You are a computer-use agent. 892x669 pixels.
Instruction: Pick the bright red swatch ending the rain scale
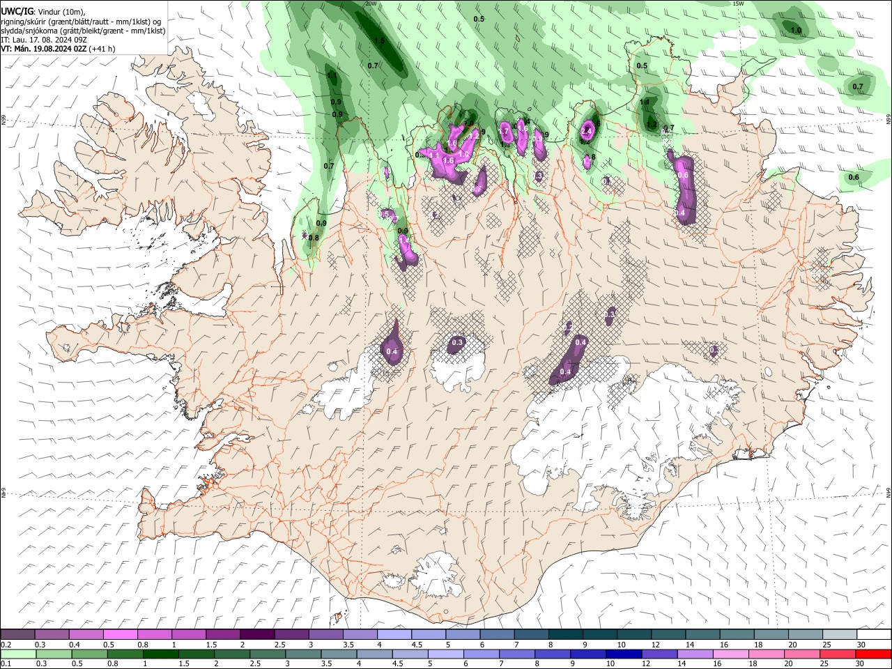873,654
